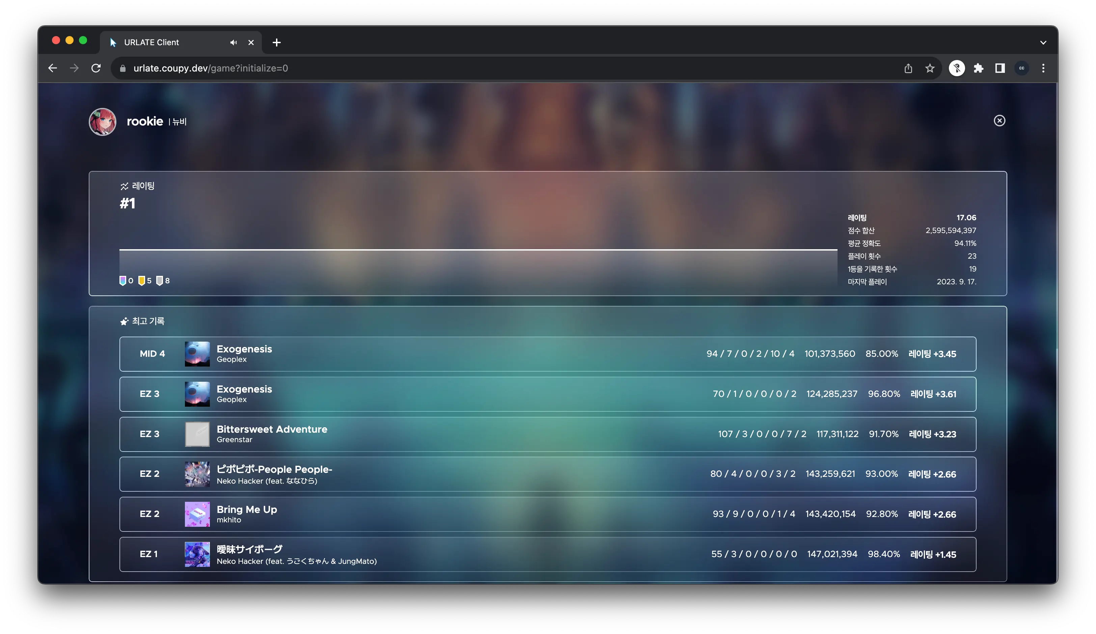The height and width of the screenshot is (634, 1096).
Task: Click the rookie profile avatar picture
Action: pyautogui.click(x=103, y=122)
